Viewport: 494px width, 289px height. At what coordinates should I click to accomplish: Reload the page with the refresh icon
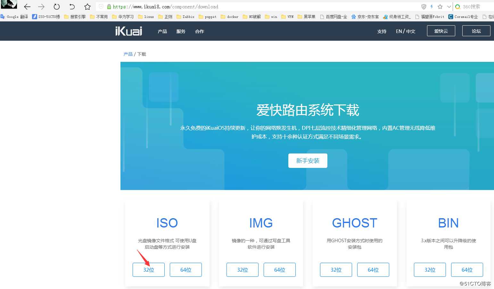pyautogui.click(x=57, y=7)
